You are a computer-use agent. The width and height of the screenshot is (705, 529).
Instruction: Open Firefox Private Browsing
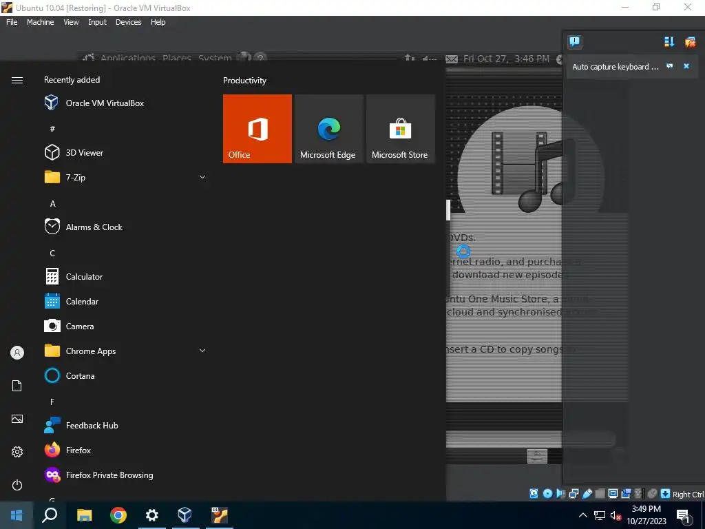tap(124, 475)
